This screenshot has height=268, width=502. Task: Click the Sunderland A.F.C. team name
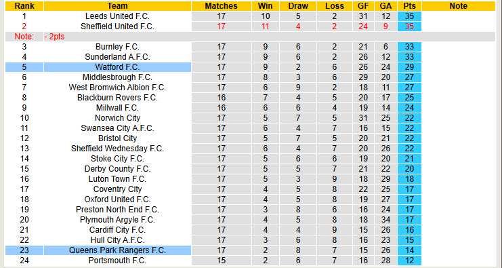click(117, 57)
